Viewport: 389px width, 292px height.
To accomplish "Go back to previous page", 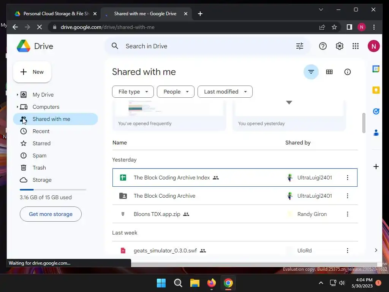I will pyautogui.click(x=15, y=27).
